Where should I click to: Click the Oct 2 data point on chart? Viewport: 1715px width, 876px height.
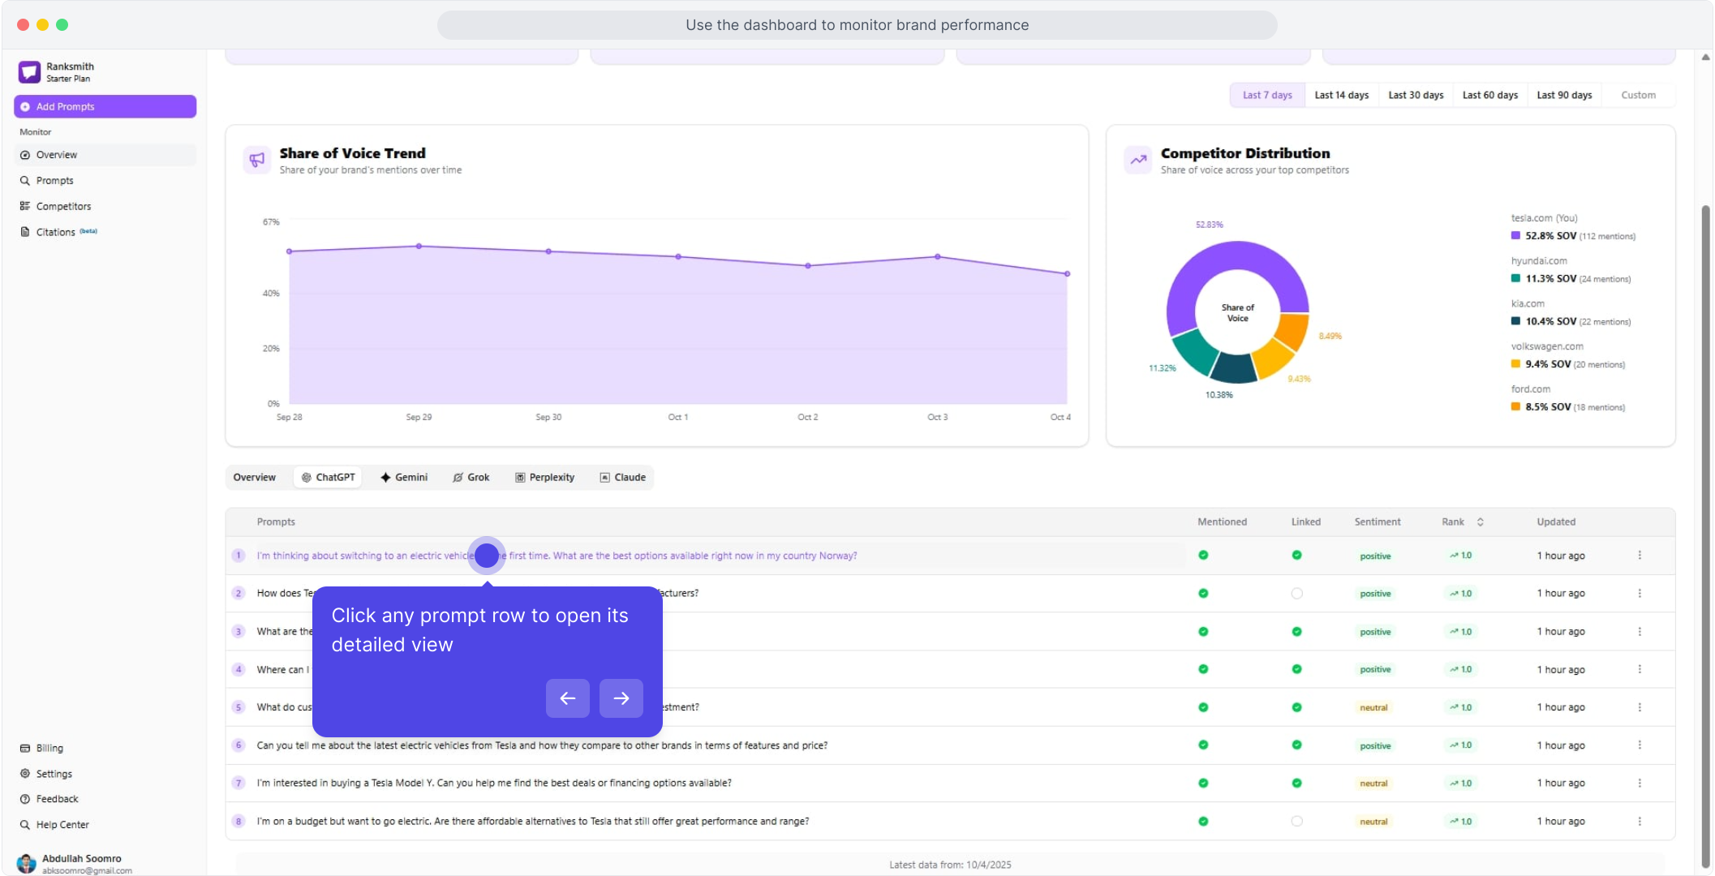(808, 265)
